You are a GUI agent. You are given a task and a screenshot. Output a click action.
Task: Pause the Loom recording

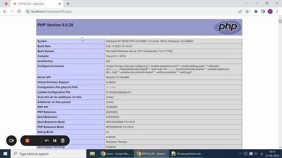(x=55, y=140)
